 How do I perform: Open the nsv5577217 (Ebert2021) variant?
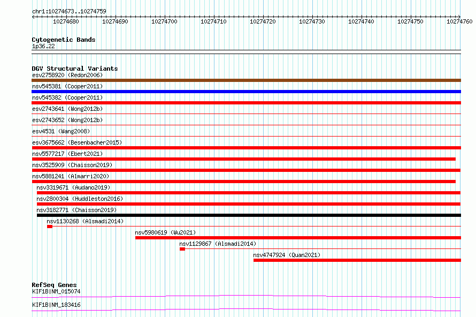pyautogui.click(x=67, y=154)
